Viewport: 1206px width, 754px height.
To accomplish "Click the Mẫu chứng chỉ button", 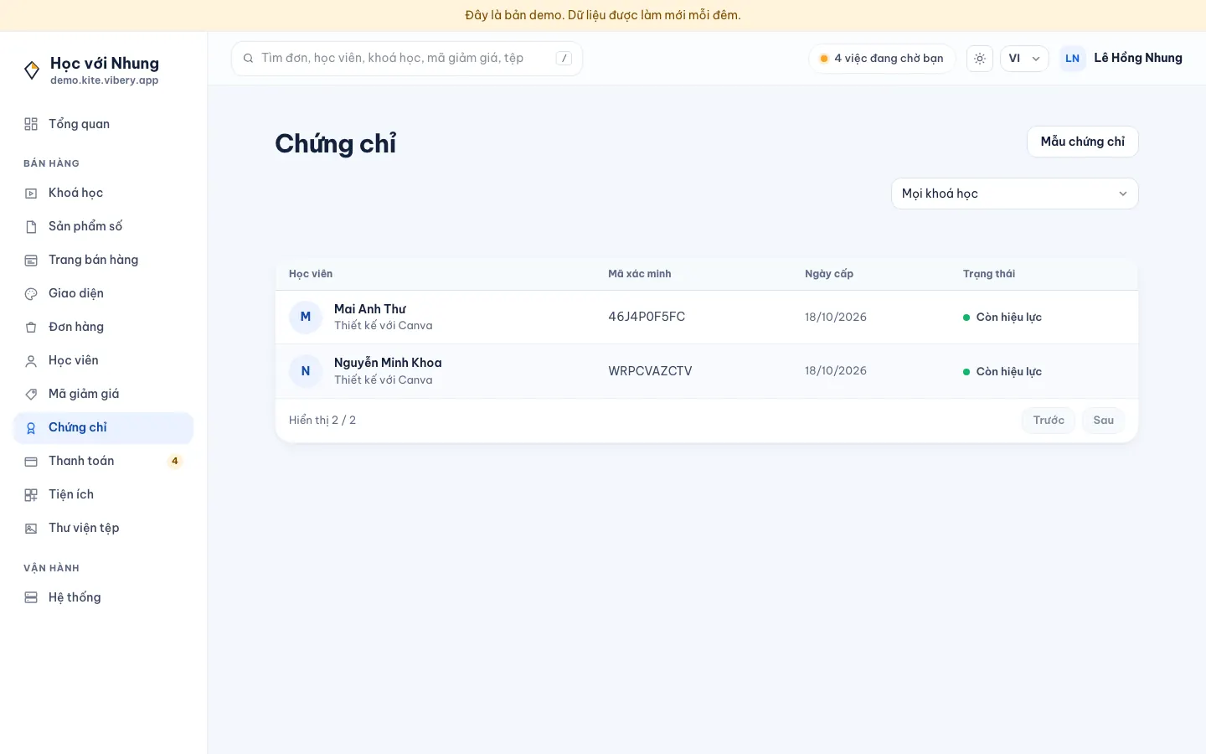I will 1083,142.
